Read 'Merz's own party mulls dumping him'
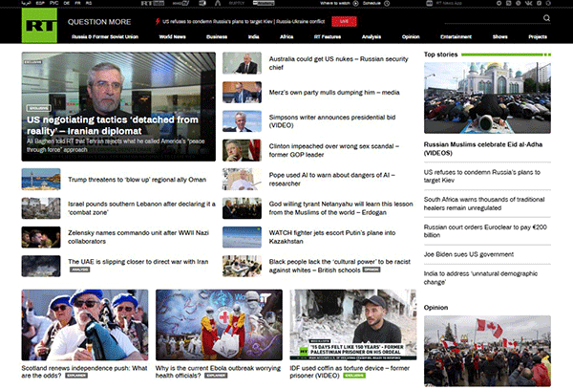Viewport: 573px width, 389px height. [x=334, y=92]
